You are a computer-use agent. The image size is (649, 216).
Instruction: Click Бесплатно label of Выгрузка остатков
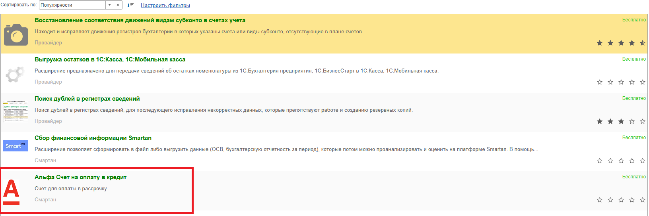tap(634, 59)
